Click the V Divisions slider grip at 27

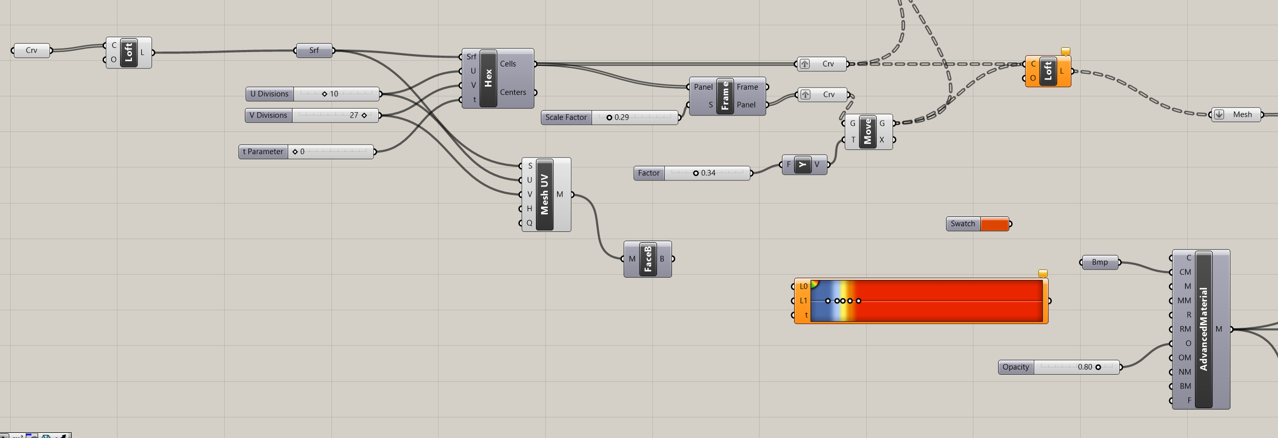[364, 115]
